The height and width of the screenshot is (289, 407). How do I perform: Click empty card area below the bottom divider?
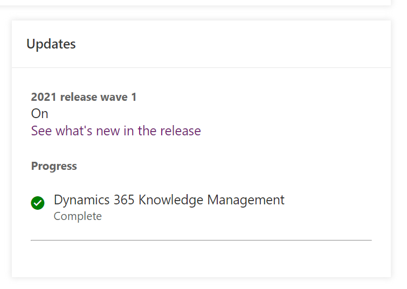point(201,259)
